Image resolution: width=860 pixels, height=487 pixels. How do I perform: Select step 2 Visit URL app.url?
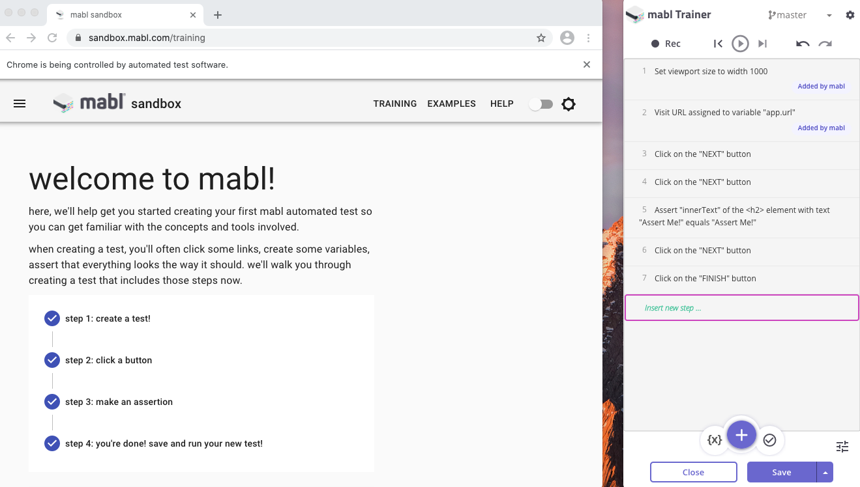coord(742,120)
